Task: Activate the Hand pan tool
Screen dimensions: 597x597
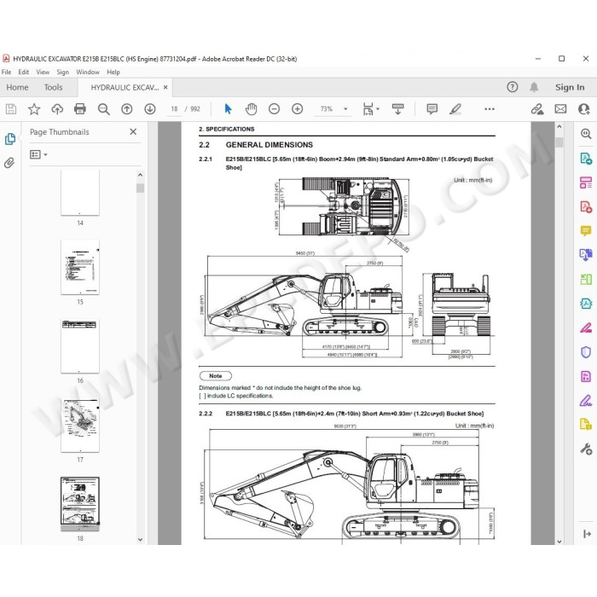Action: tap(252, 109)
